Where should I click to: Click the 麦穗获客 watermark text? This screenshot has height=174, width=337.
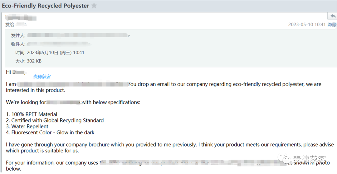(x=310, y=159)
